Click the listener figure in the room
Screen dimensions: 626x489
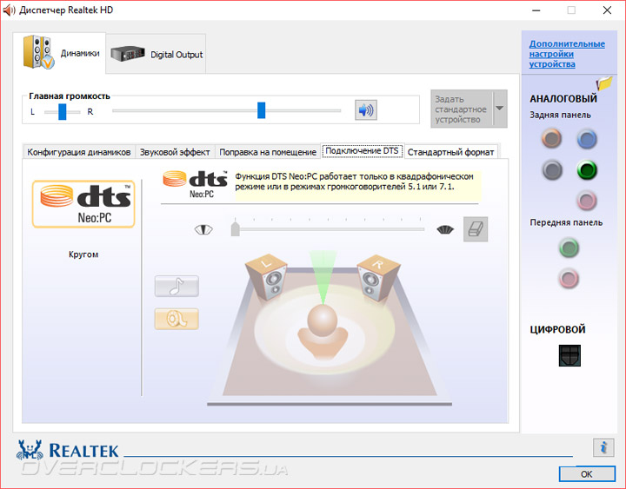323,331
